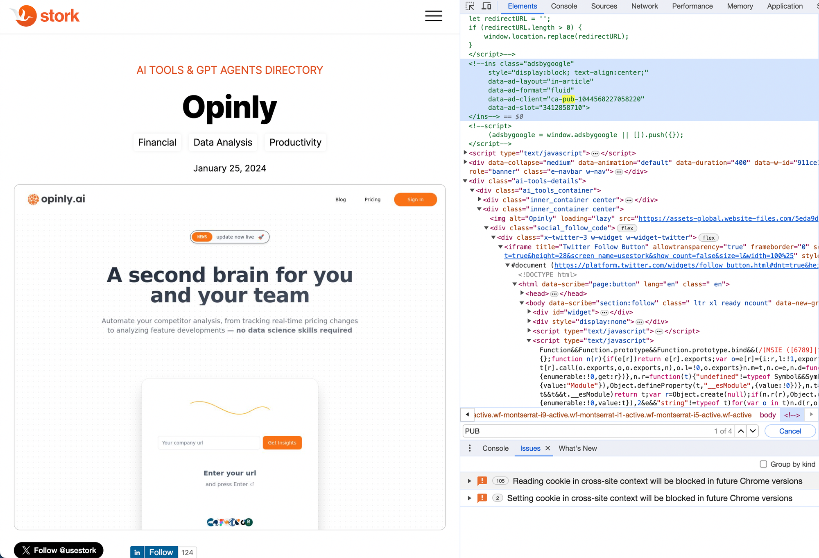Expand the Reading cookie issue group
This screenshot has width=819, height=558.
[470, 481]
